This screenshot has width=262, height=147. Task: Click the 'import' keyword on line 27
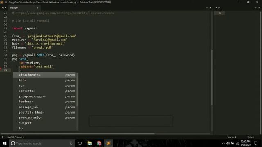pyautogui.click(x=17, y=28)
